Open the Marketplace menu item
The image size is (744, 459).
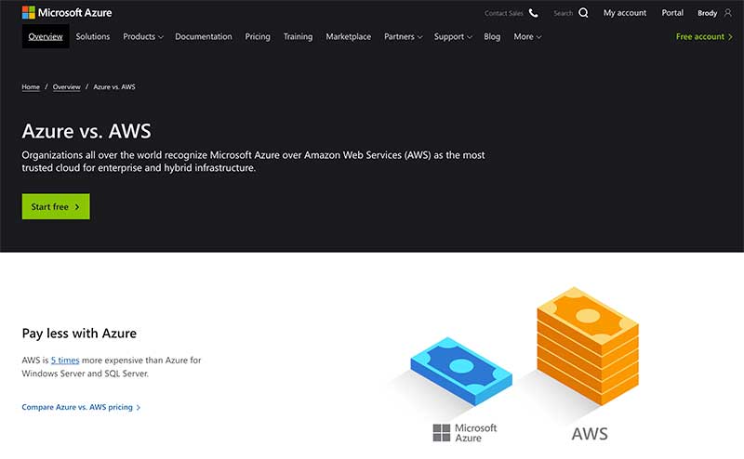click(x=348, y=36)
